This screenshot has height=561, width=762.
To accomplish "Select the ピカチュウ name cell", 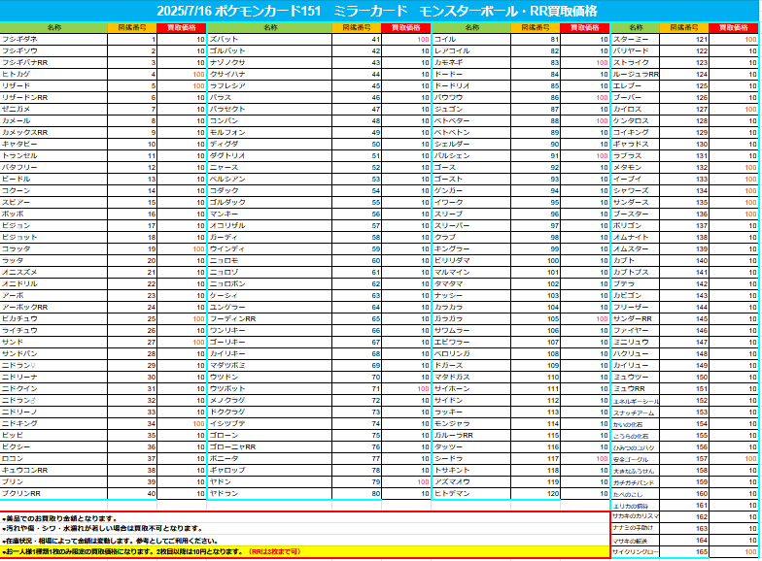I will [54, 318].
